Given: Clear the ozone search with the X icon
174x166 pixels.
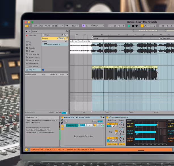Looking at the screenshot, I should tap(67, 31).
